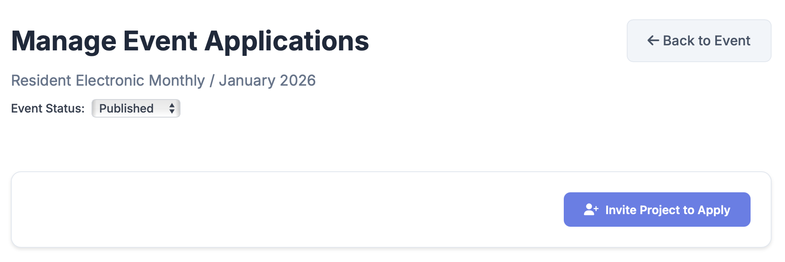Click the arrow glyph preceding the Back to Event label
The height and width of the screenshot is (262, 785).
[652, 40]
